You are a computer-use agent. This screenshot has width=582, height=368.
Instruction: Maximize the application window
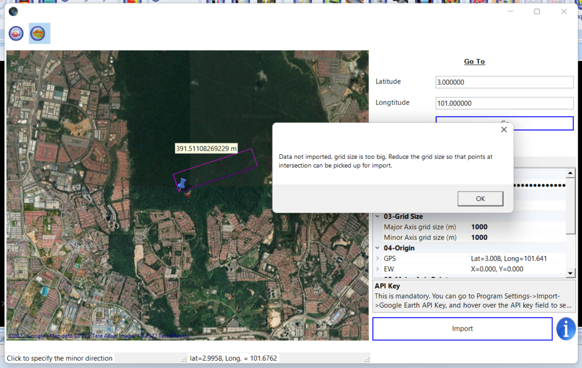(537, 11)
